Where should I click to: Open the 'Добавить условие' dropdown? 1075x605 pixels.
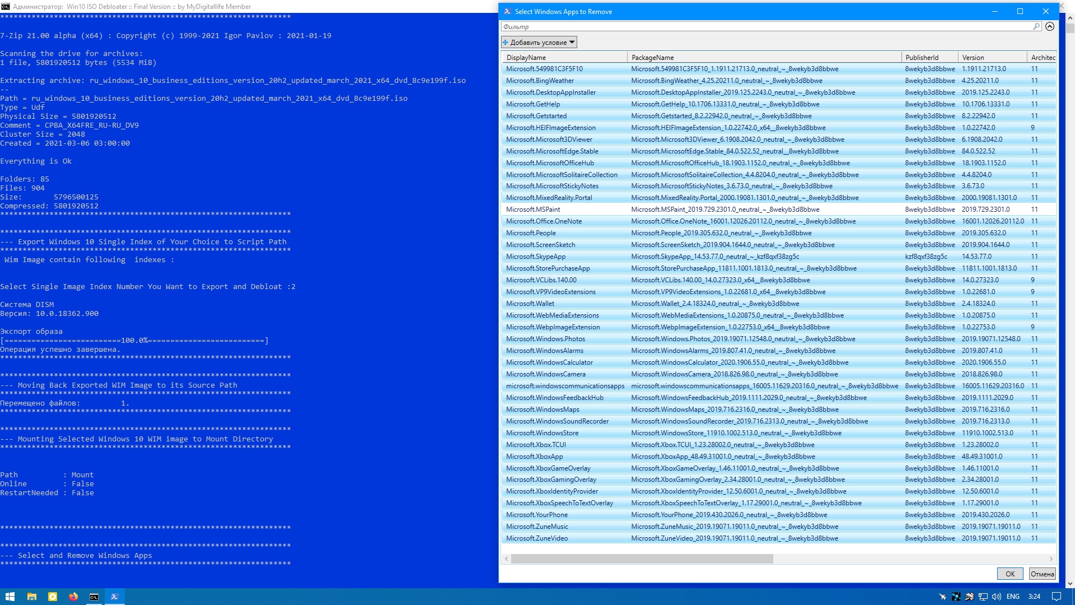539,42
